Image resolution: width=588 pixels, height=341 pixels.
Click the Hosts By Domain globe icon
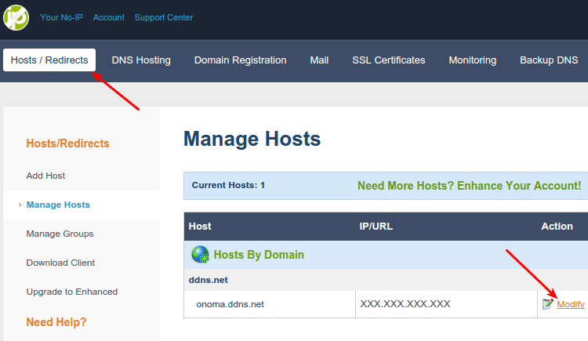tap(200, 254)
